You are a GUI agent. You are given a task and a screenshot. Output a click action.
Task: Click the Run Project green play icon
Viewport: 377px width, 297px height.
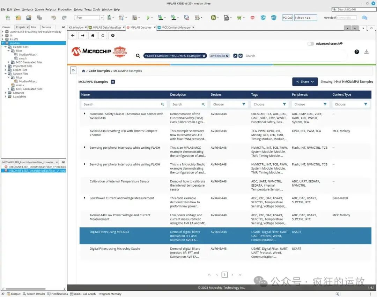(148, 18)
